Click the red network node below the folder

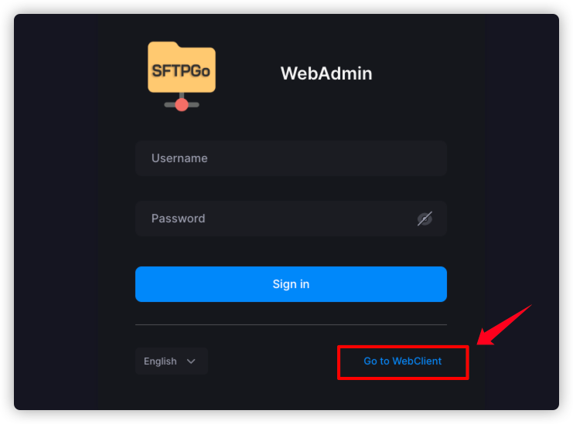tap(182, 104)
